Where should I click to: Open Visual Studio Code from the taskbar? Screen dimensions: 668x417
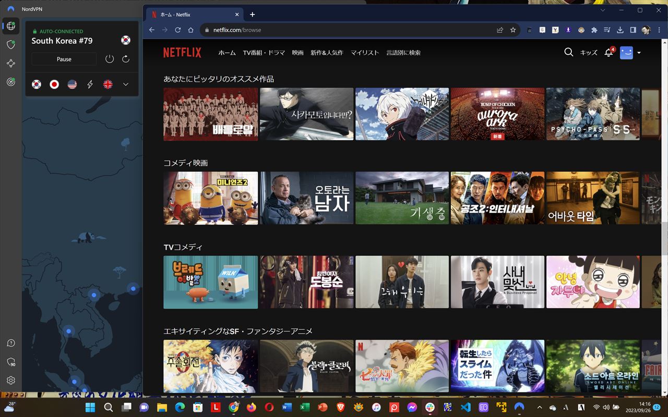click(x=466, y=407)
